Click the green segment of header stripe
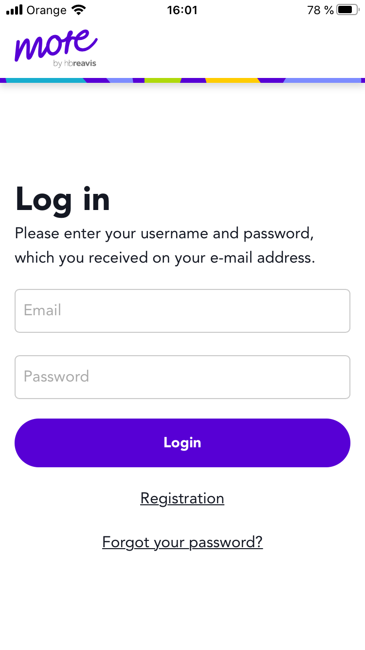 163,80
